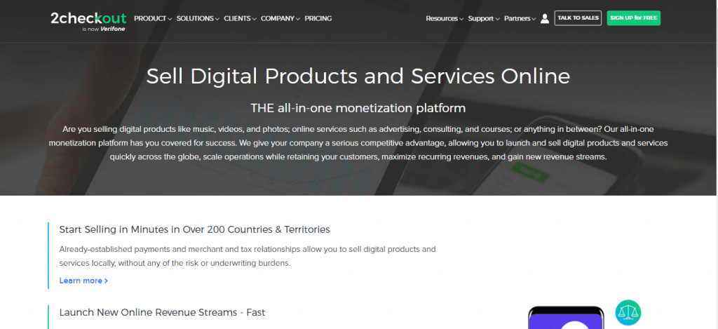This screenshot has width=718, height=329.
Task: Click the teal balance scales icon
Action: click(628, 312)
